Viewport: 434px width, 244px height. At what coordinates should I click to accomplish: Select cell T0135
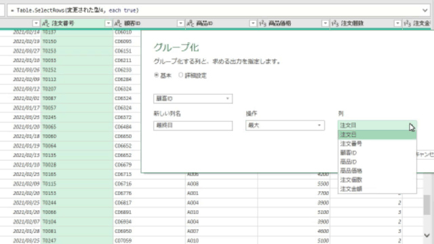pos(77,155)
